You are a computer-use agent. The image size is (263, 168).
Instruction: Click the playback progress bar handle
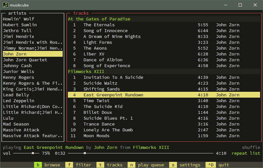(x=85, y=153)
